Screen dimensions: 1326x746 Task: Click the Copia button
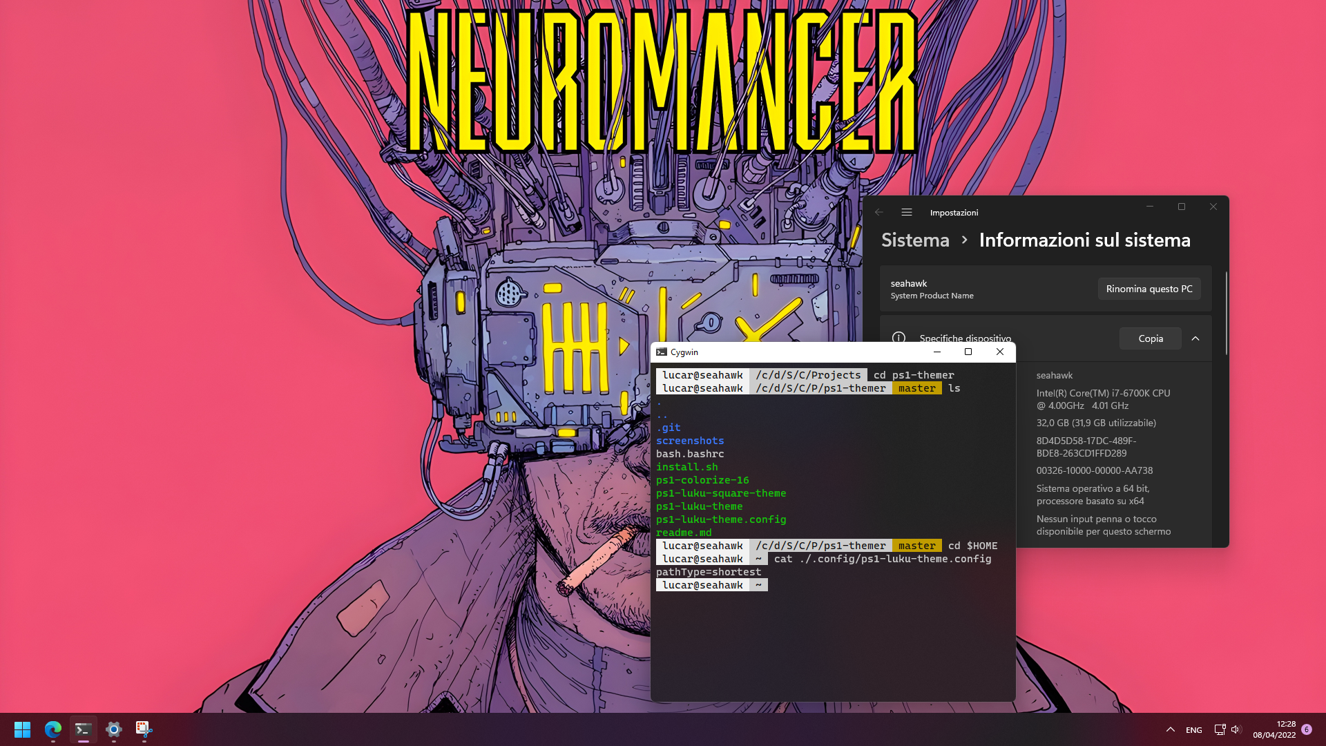point(1151,338)
